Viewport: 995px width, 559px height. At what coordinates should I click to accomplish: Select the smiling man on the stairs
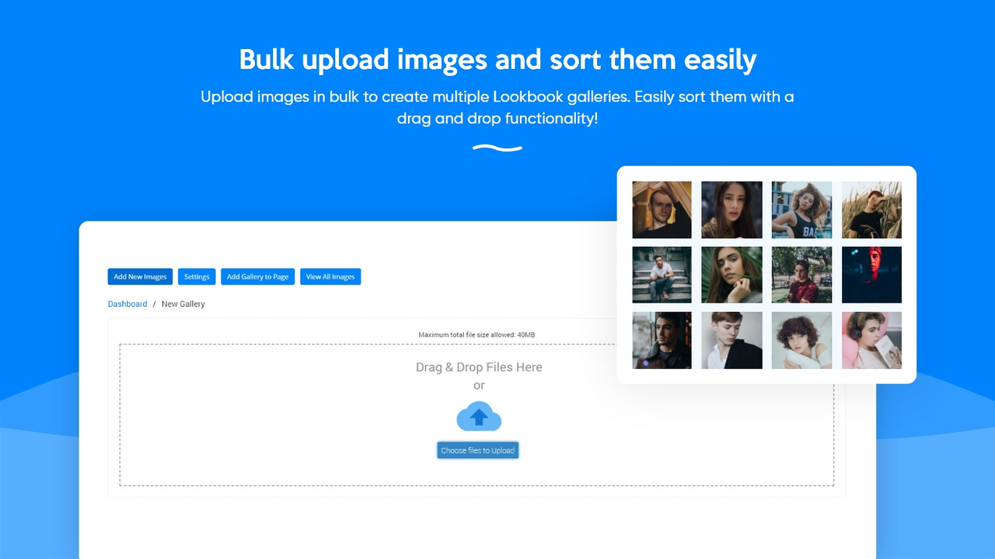click(801, 275)
